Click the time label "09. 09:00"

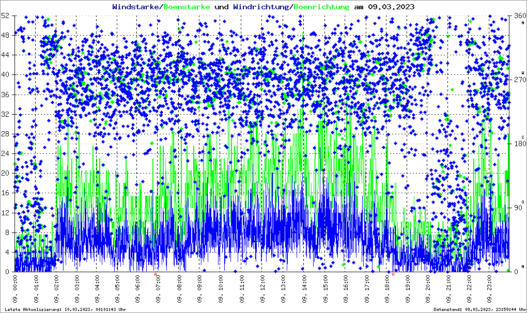(x=200, y=289)
